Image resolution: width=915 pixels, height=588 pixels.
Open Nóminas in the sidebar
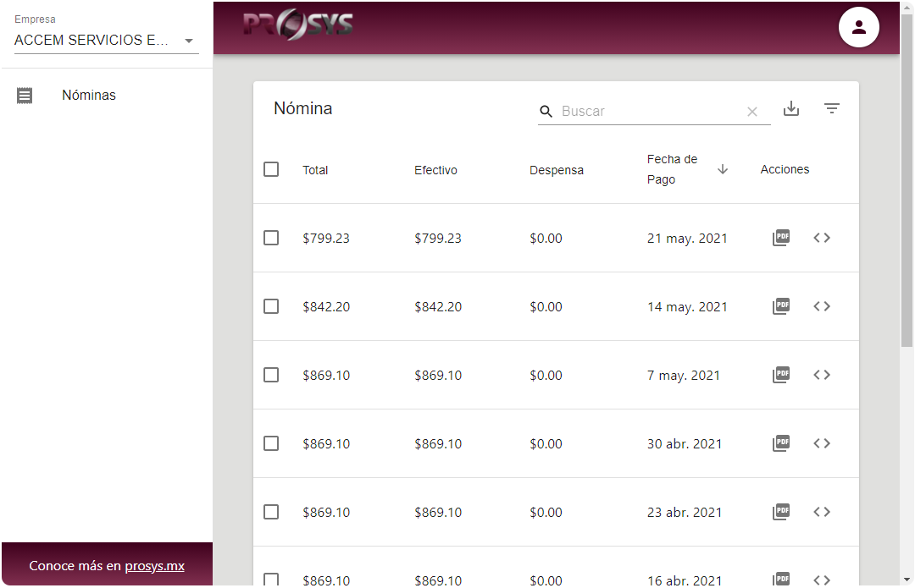89,96
